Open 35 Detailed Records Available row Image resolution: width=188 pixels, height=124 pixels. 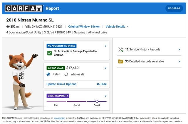[149, 61]
